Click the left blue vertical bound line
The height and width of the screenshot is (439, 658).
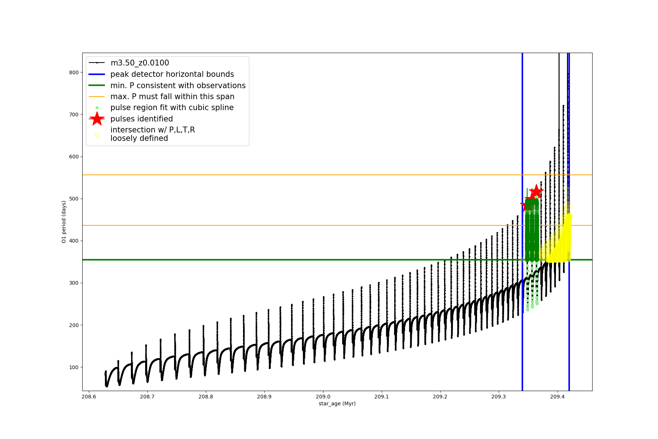tap(522, 329)
